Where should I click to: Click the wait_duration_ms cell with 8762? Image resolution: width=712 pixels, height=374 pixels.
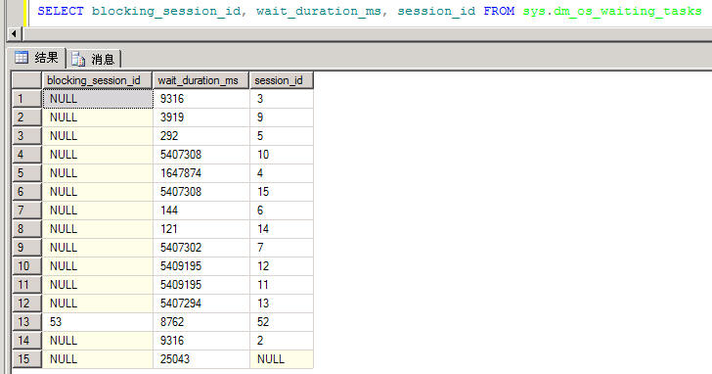point(201,322)
